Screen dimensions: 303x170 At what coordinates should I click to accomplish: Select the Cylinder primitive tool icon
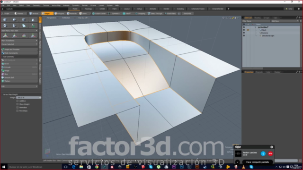[x=24, y=20]
